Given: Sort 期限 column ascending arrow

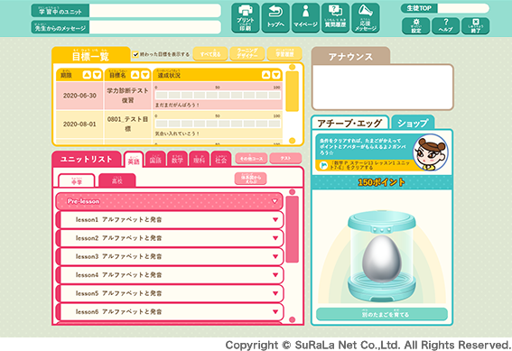Looking at the screenshot, I should point(87,75).
